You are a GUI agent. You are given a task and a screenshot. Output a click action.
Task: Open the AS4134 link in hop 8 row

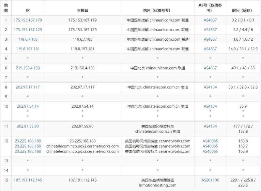[x=210, y=87]
